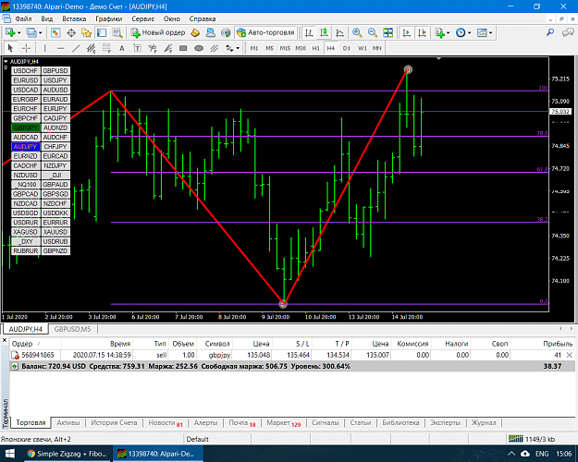This screenshot has width=578, height=462.
Task: Toggle the Data Window crosshair icon
Action: 71,32
